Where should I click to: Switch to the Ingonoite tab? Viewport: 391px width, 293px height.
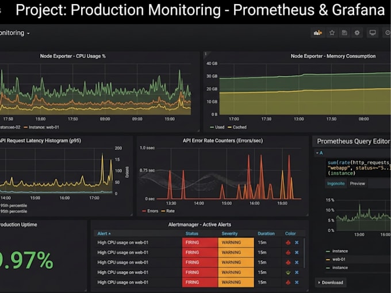click(336, 184)
